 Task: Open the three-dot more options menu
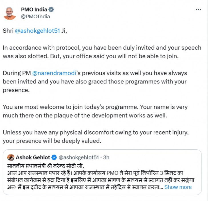click(x=198, y=9)
